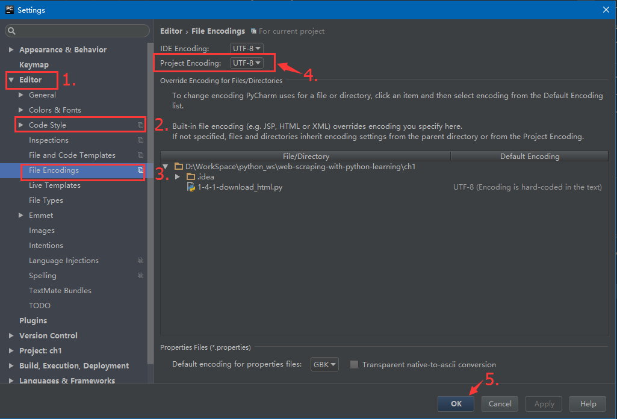Expand Languages & Frameworks arrow
This screenshot has height=419, width=617.
point(11,380)
